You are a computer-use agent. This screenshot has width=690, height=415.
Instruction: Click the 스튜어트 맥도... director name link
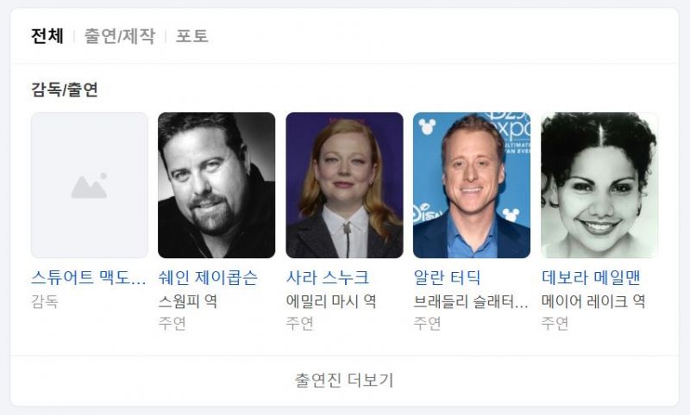pyautogui.click(x=89, y=277)
